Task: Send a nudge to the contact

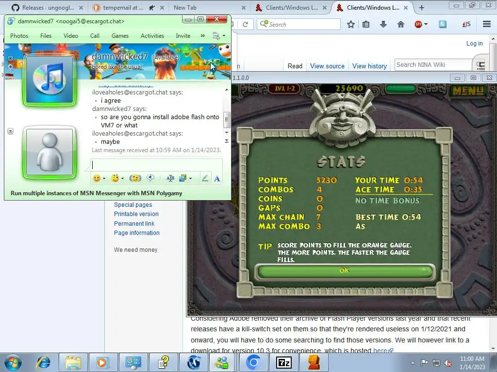Action: (x=135, y=178)
